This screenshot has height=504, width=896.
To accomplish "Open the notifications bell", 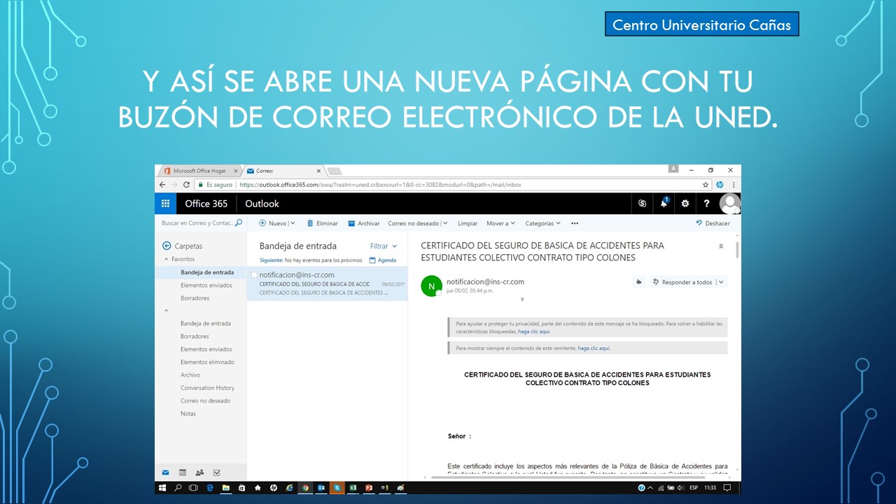I will (664, 204).
